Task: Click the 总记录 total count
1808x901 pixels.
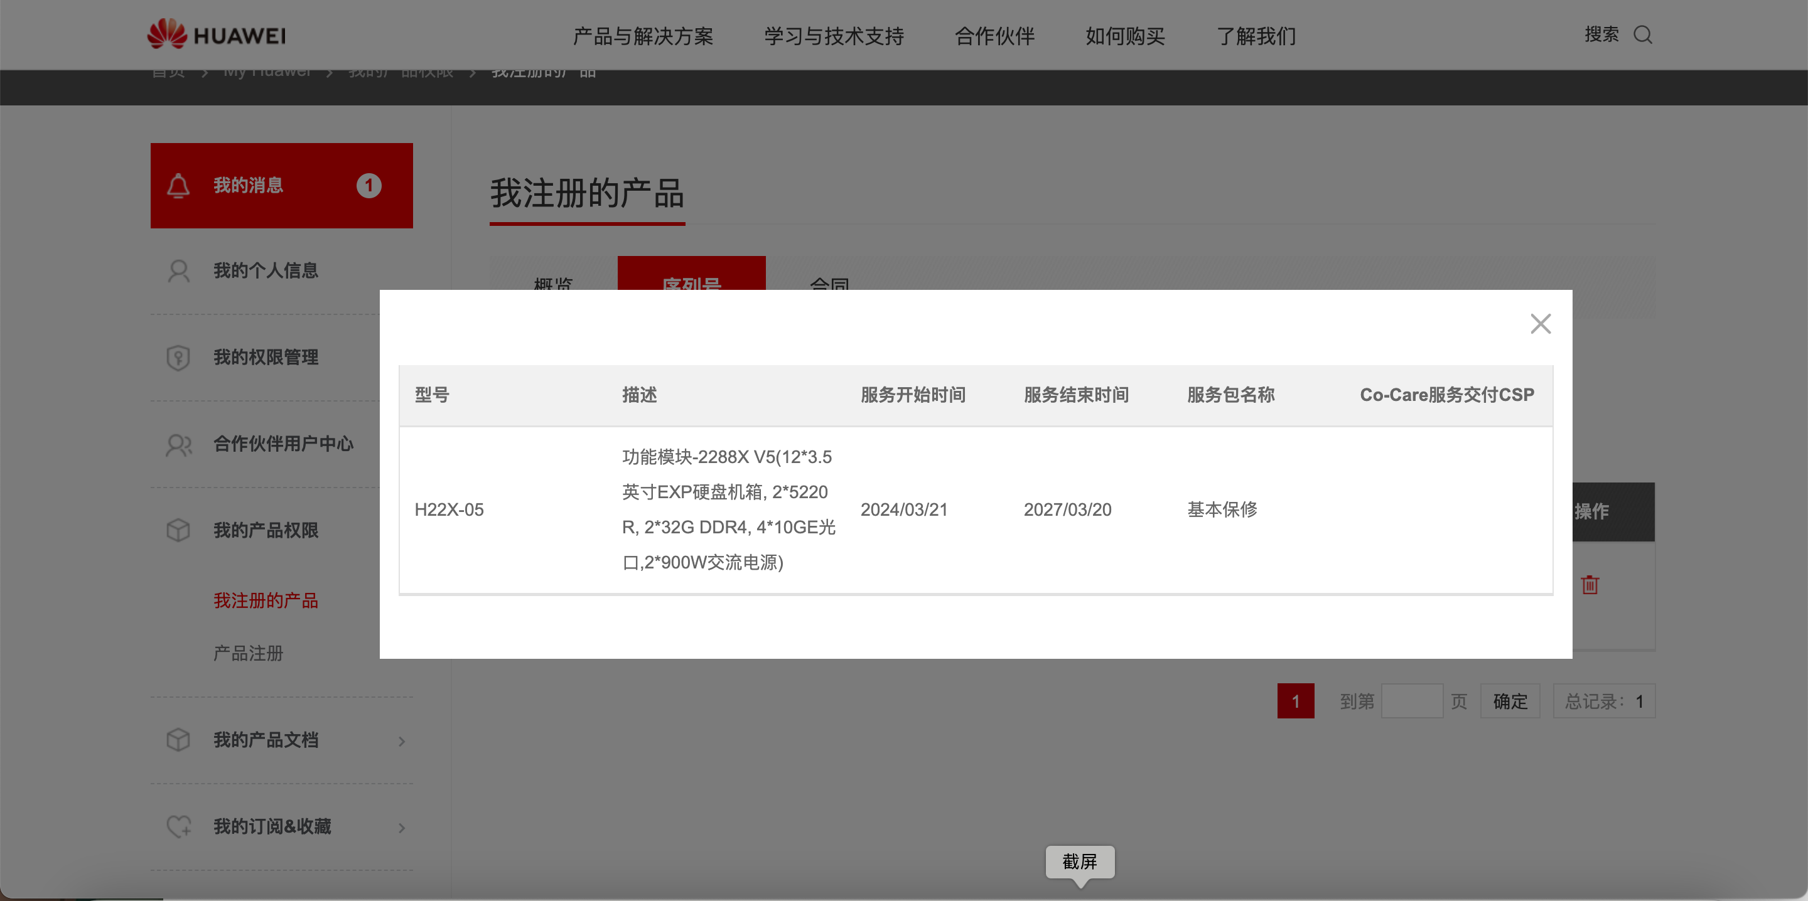Action: click(1605, 701)
